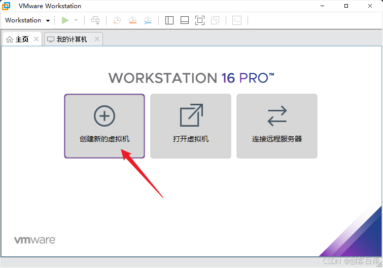
Task: Take a snapshot of the virtual machine
Action: tap(117, 20)
